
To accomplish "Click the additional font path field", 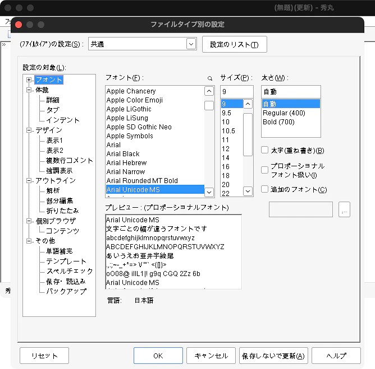I will pos(301,209).
